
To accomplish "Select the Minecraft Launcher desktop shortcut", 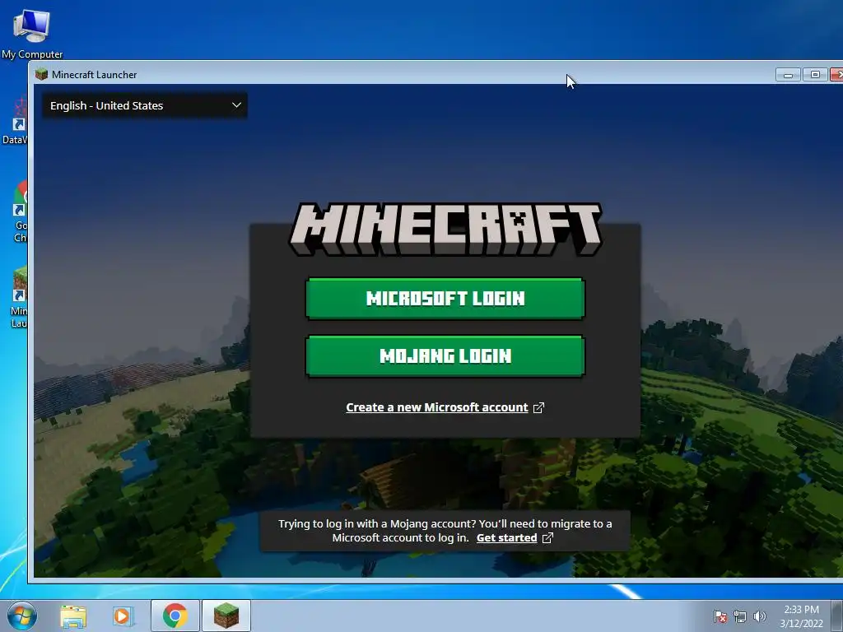I will point(19,297).
